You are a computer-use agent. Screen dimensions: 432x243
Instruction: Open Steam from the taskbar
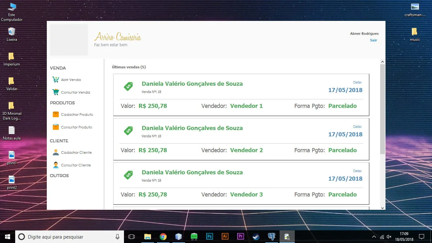[x=256, y=237]
